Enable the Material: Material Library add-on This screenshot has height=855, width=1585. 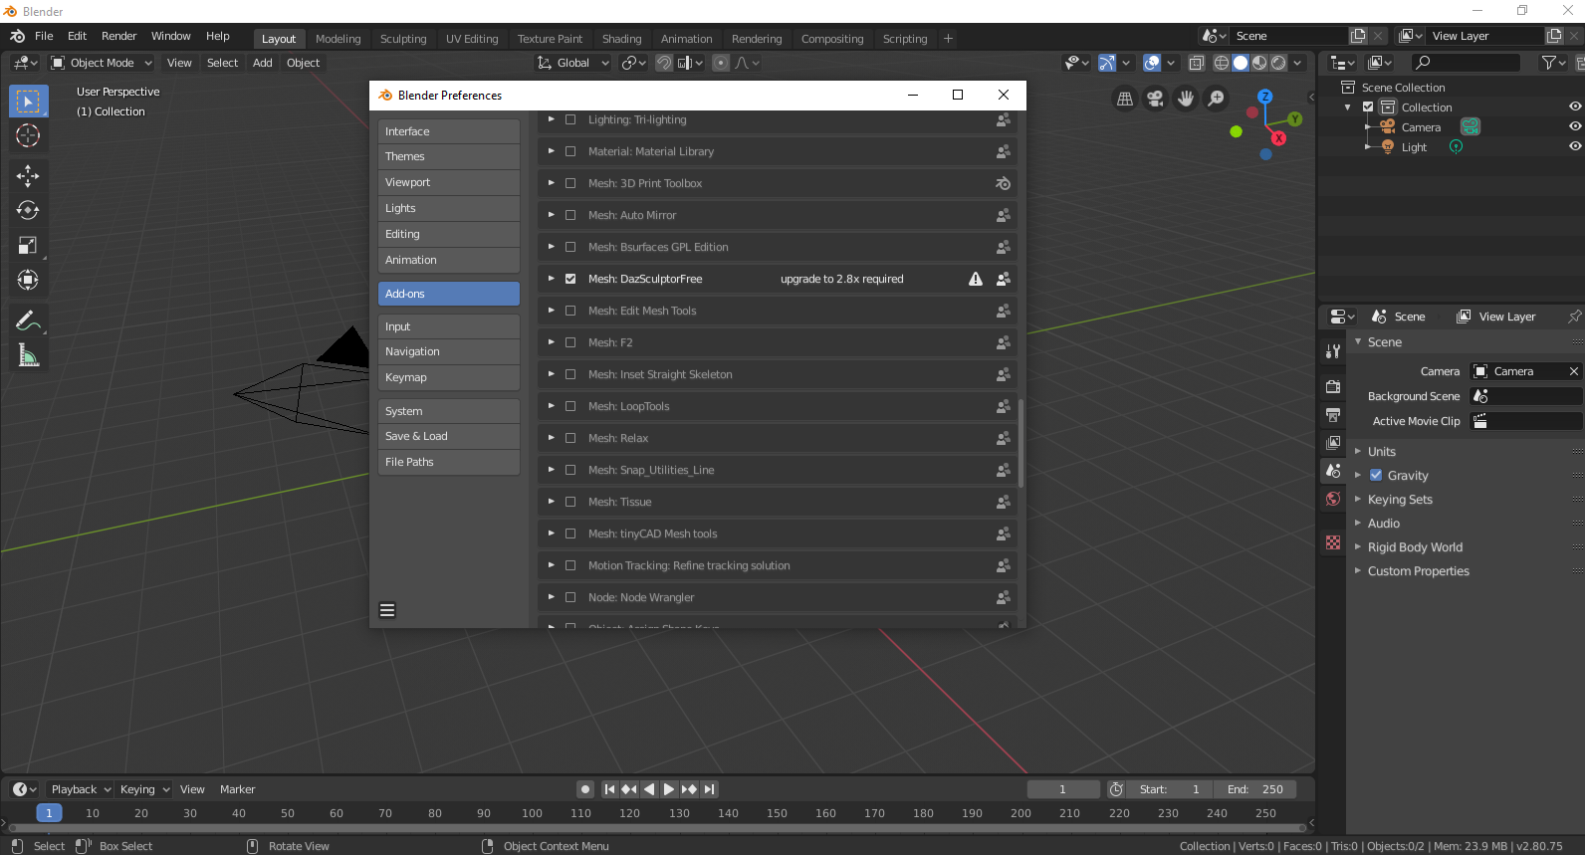[x=570, y=151]
